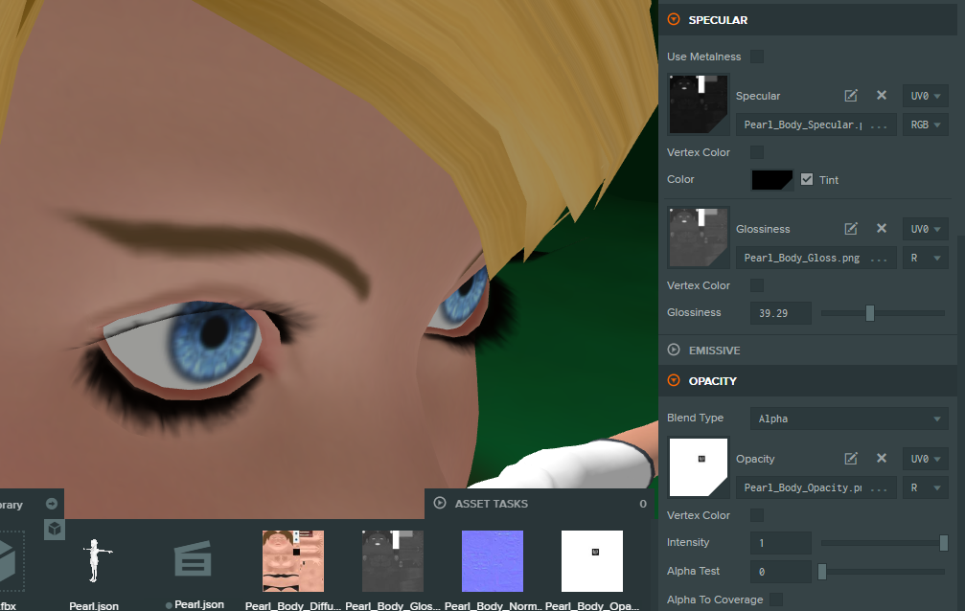Enable the Use Metalness checkbox
Screen dimensions: 965x611
(x=757, y=57)
